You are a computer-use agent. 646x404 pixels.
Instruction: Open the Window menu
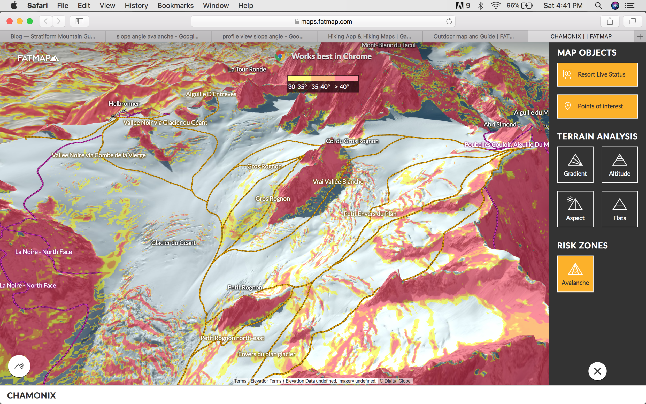(216, 6)
